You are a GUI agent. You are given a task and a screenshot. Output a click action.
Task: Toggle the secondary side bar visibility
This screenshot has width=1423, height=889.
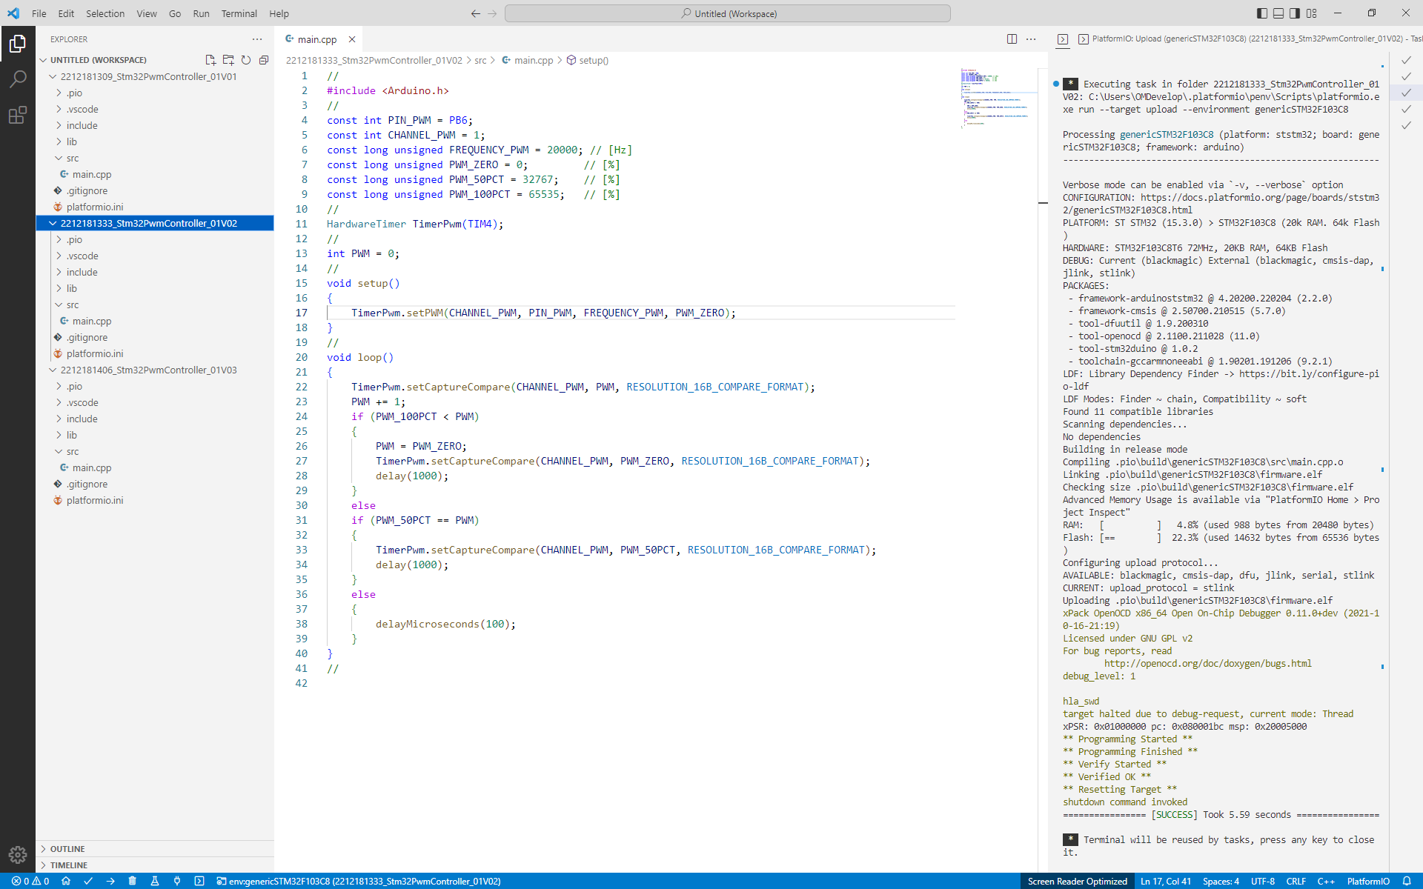[1294, 13]
